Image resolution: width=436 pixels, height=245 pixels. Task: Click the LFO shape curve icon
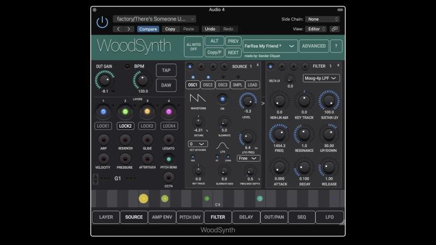[222, 146]
